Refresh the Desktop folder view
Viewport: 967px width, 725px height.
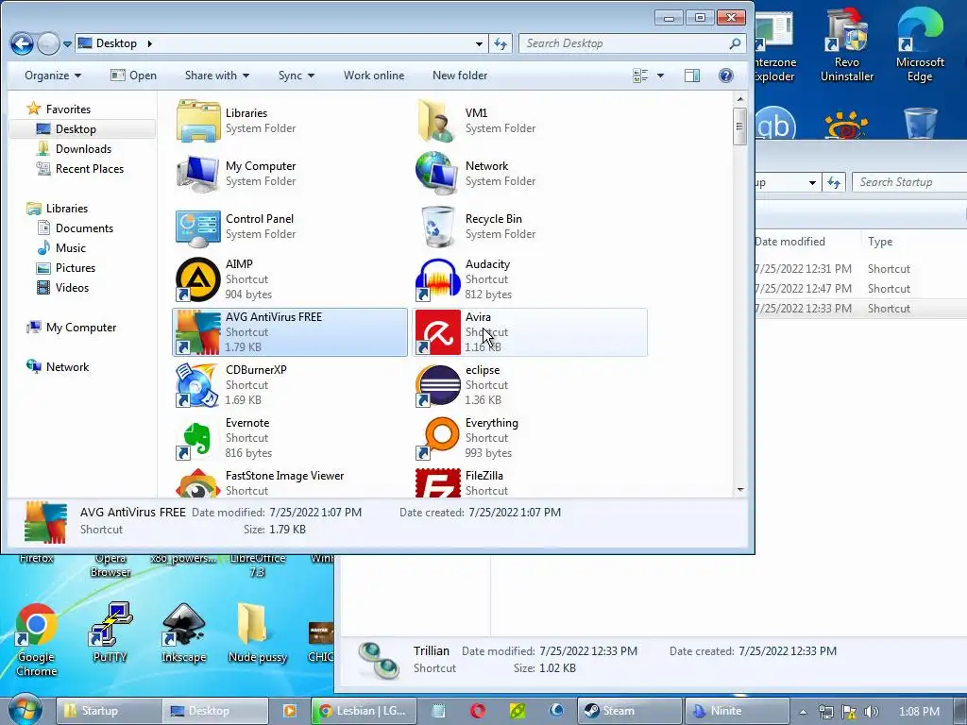[x=500, y=43]
